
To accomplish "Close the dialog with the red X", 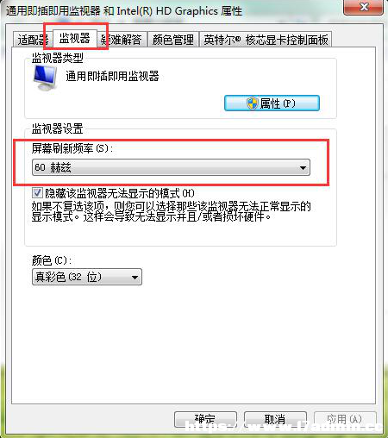I will coord(364,7).
